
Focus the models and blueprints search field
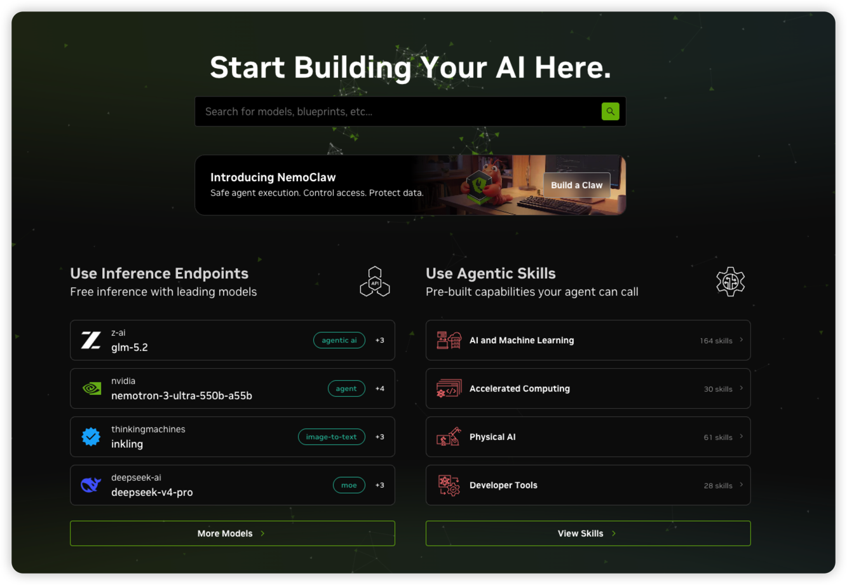click(410, 111)
